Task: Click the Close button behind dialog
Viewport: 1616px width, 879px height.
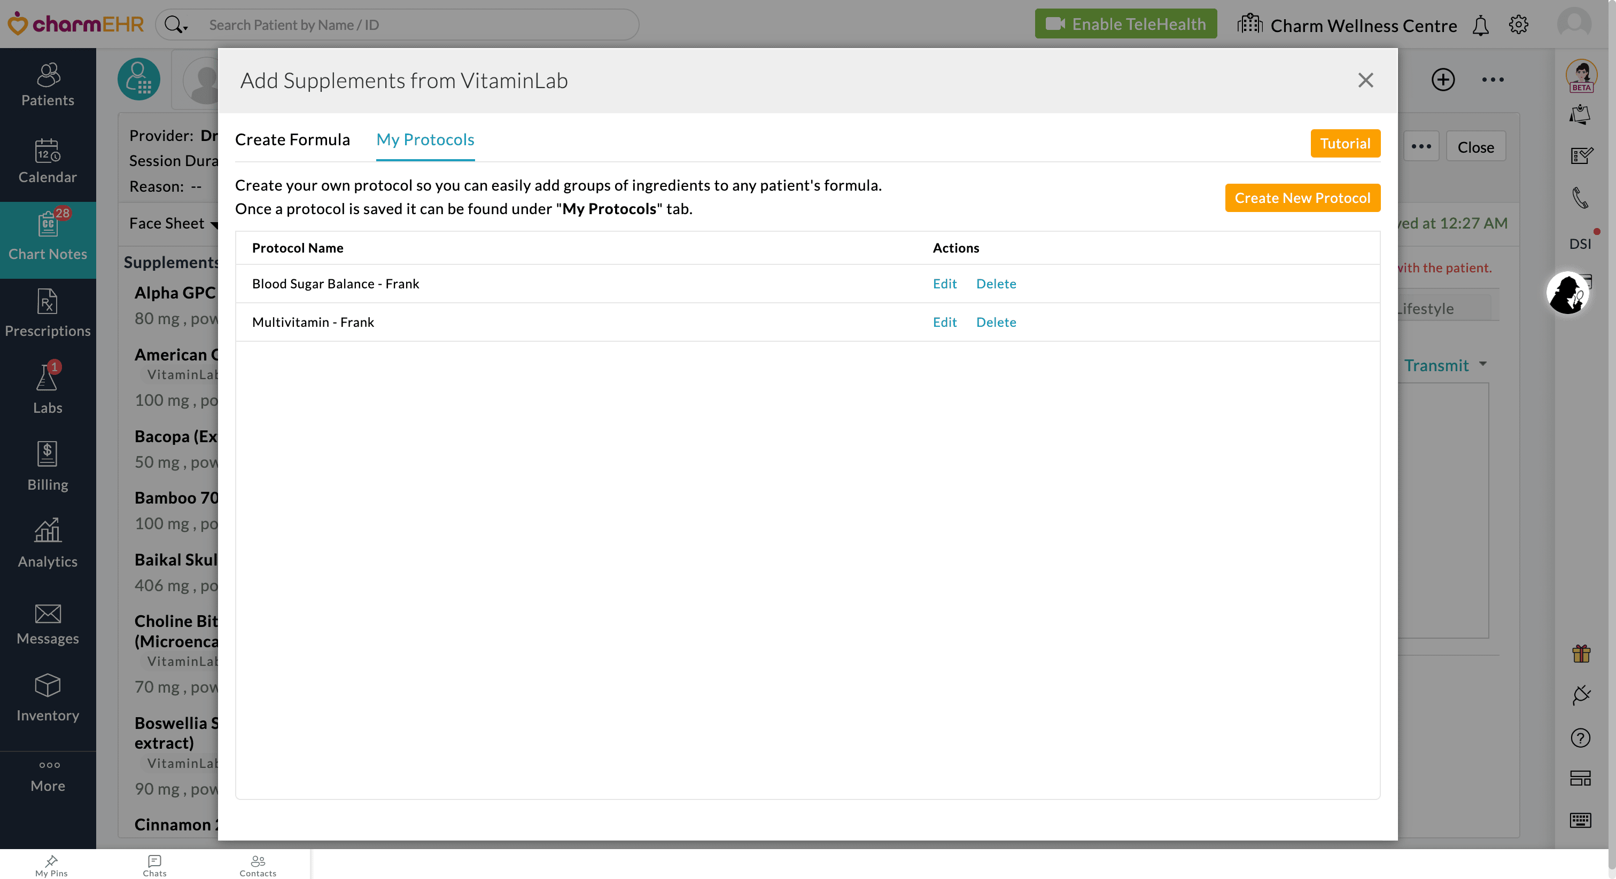Action: click(1475, 147)
